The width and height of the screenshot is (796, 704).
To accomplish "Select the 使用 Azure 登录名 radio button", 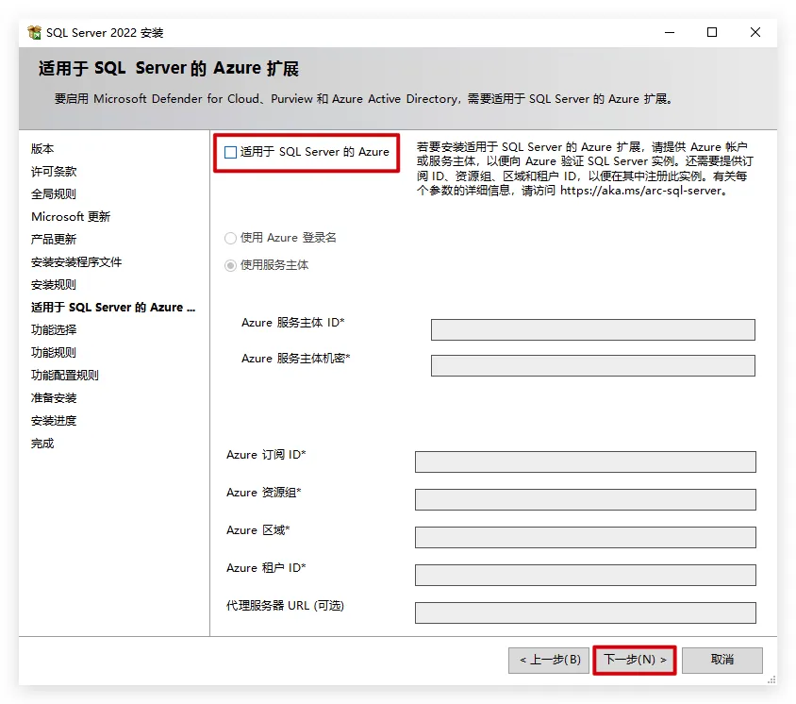I will coord(230,238).
